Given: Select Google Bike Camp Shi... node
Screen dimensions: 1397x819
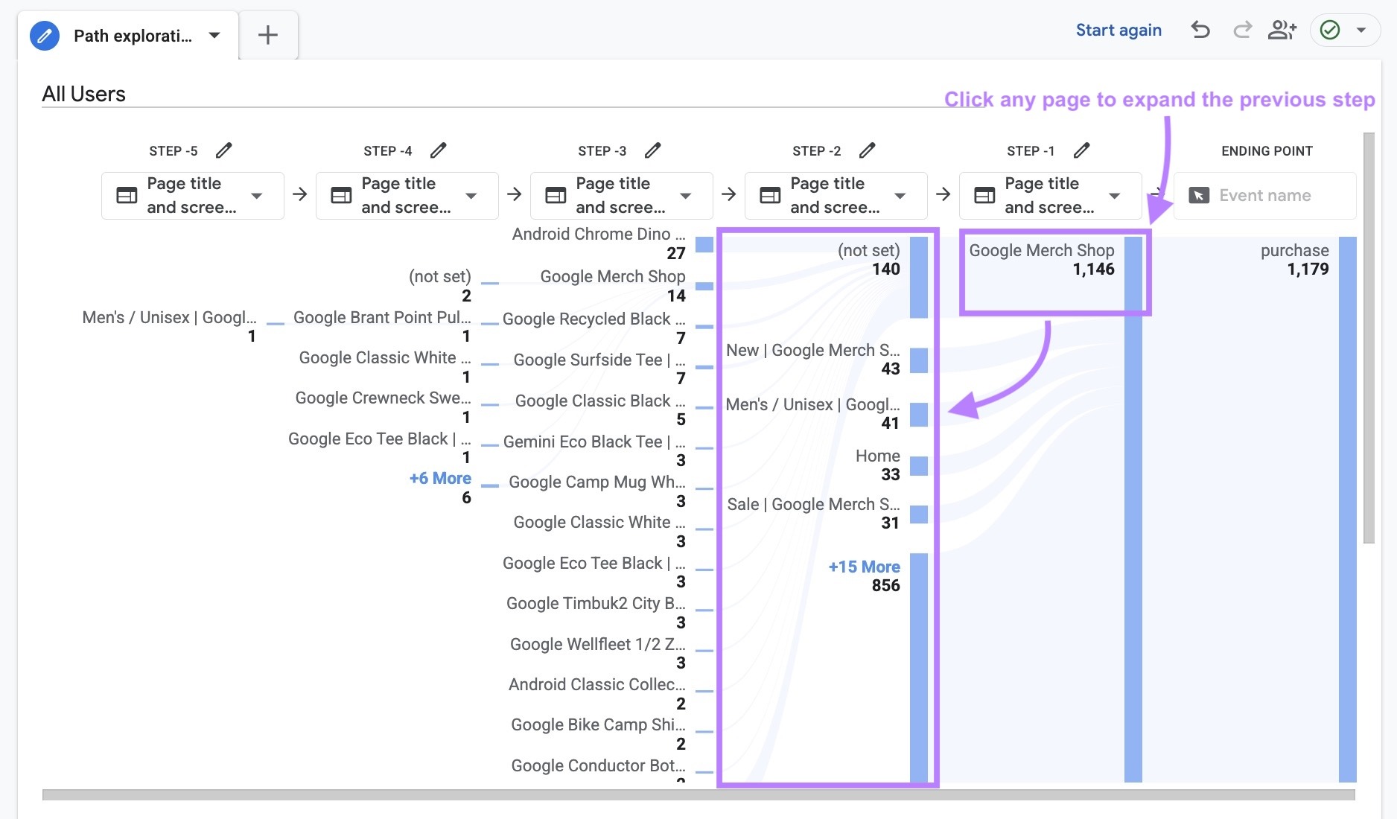Looking at the screenshot, I should (x=598, y=734).
